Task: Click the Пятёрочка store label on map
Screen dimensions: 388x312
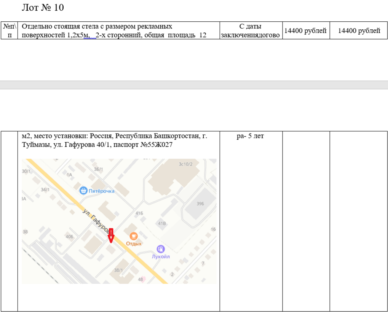Action: click(101, 191)
